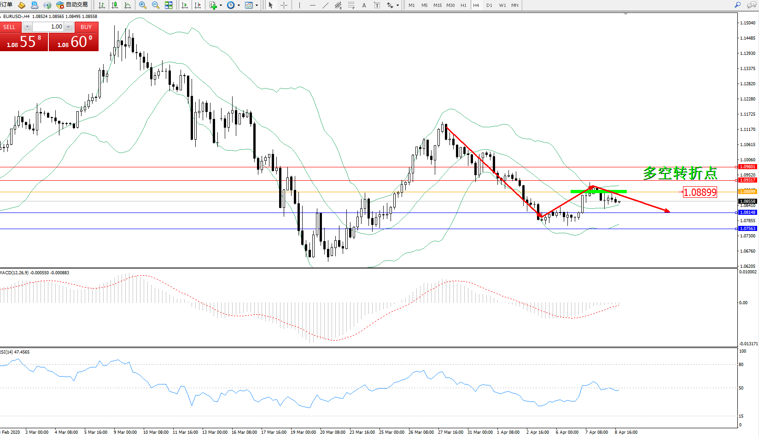Click the tile windows icon
This screenshot has height=437, width=759.
[x=169, y=5]
